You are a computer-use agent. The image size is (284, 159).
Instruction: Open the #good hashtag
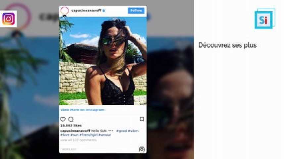point(121,131)
